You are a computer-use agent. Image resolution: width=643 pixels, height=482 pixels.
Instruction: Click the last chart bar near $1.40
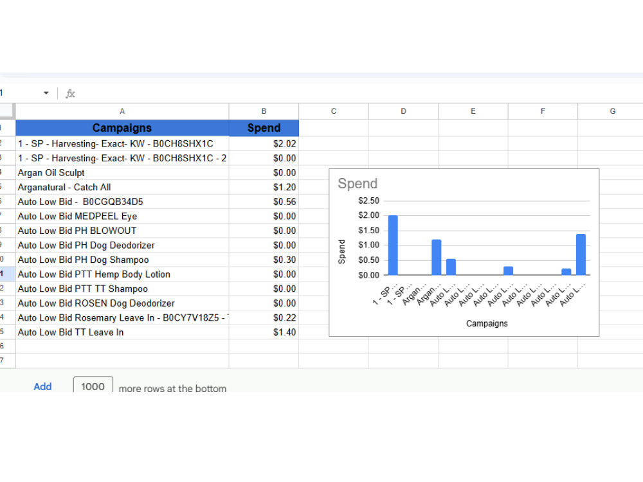(x=581, y=254)
